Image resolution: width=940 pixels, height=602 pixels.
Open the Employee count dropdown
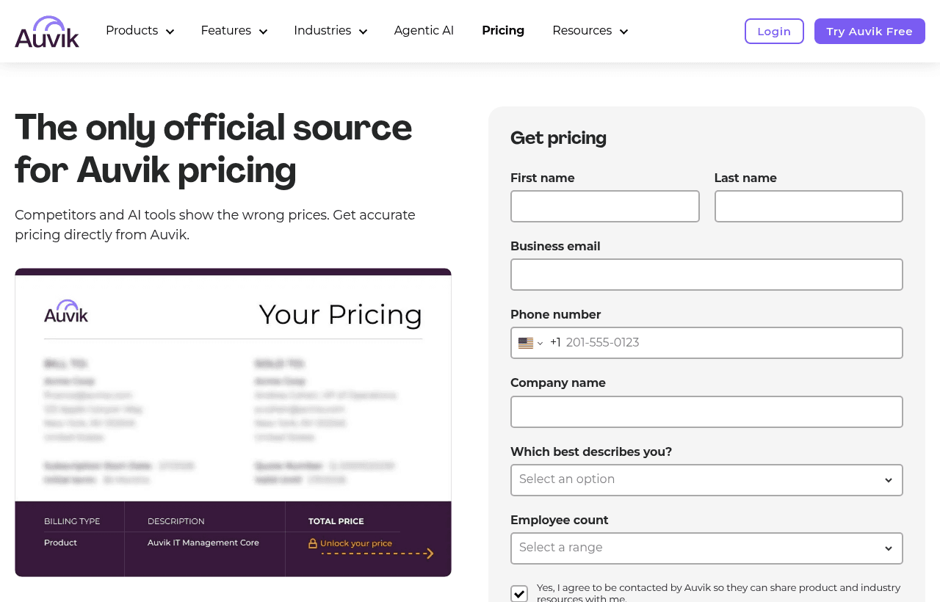coord(706,548)
